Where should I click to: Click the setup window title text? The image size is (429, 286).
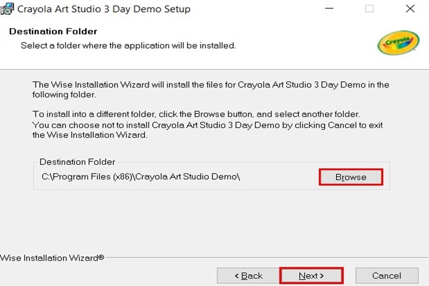pyautogui.click(x=104, y=9)
